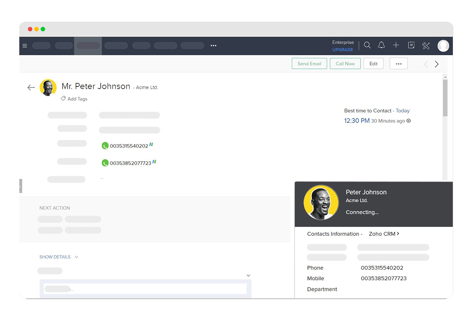Screen dimensions: 476x321
Task: Open the search magnifier icon
Action: (x=368, y=45)
